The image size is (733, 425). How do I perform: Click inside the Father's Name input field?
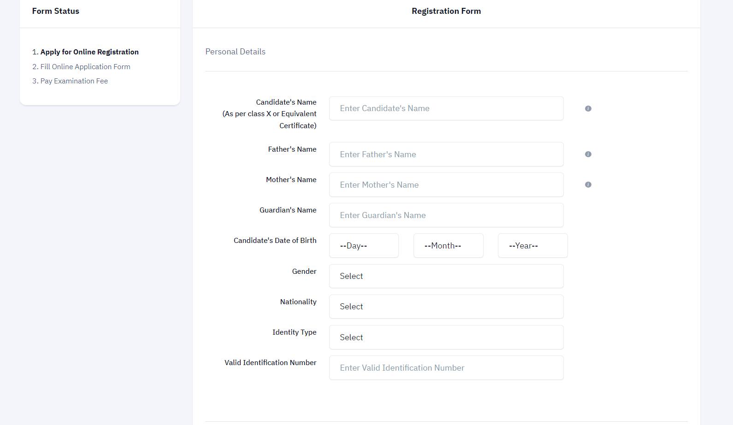pyautogui.click(x=446, y=154)
